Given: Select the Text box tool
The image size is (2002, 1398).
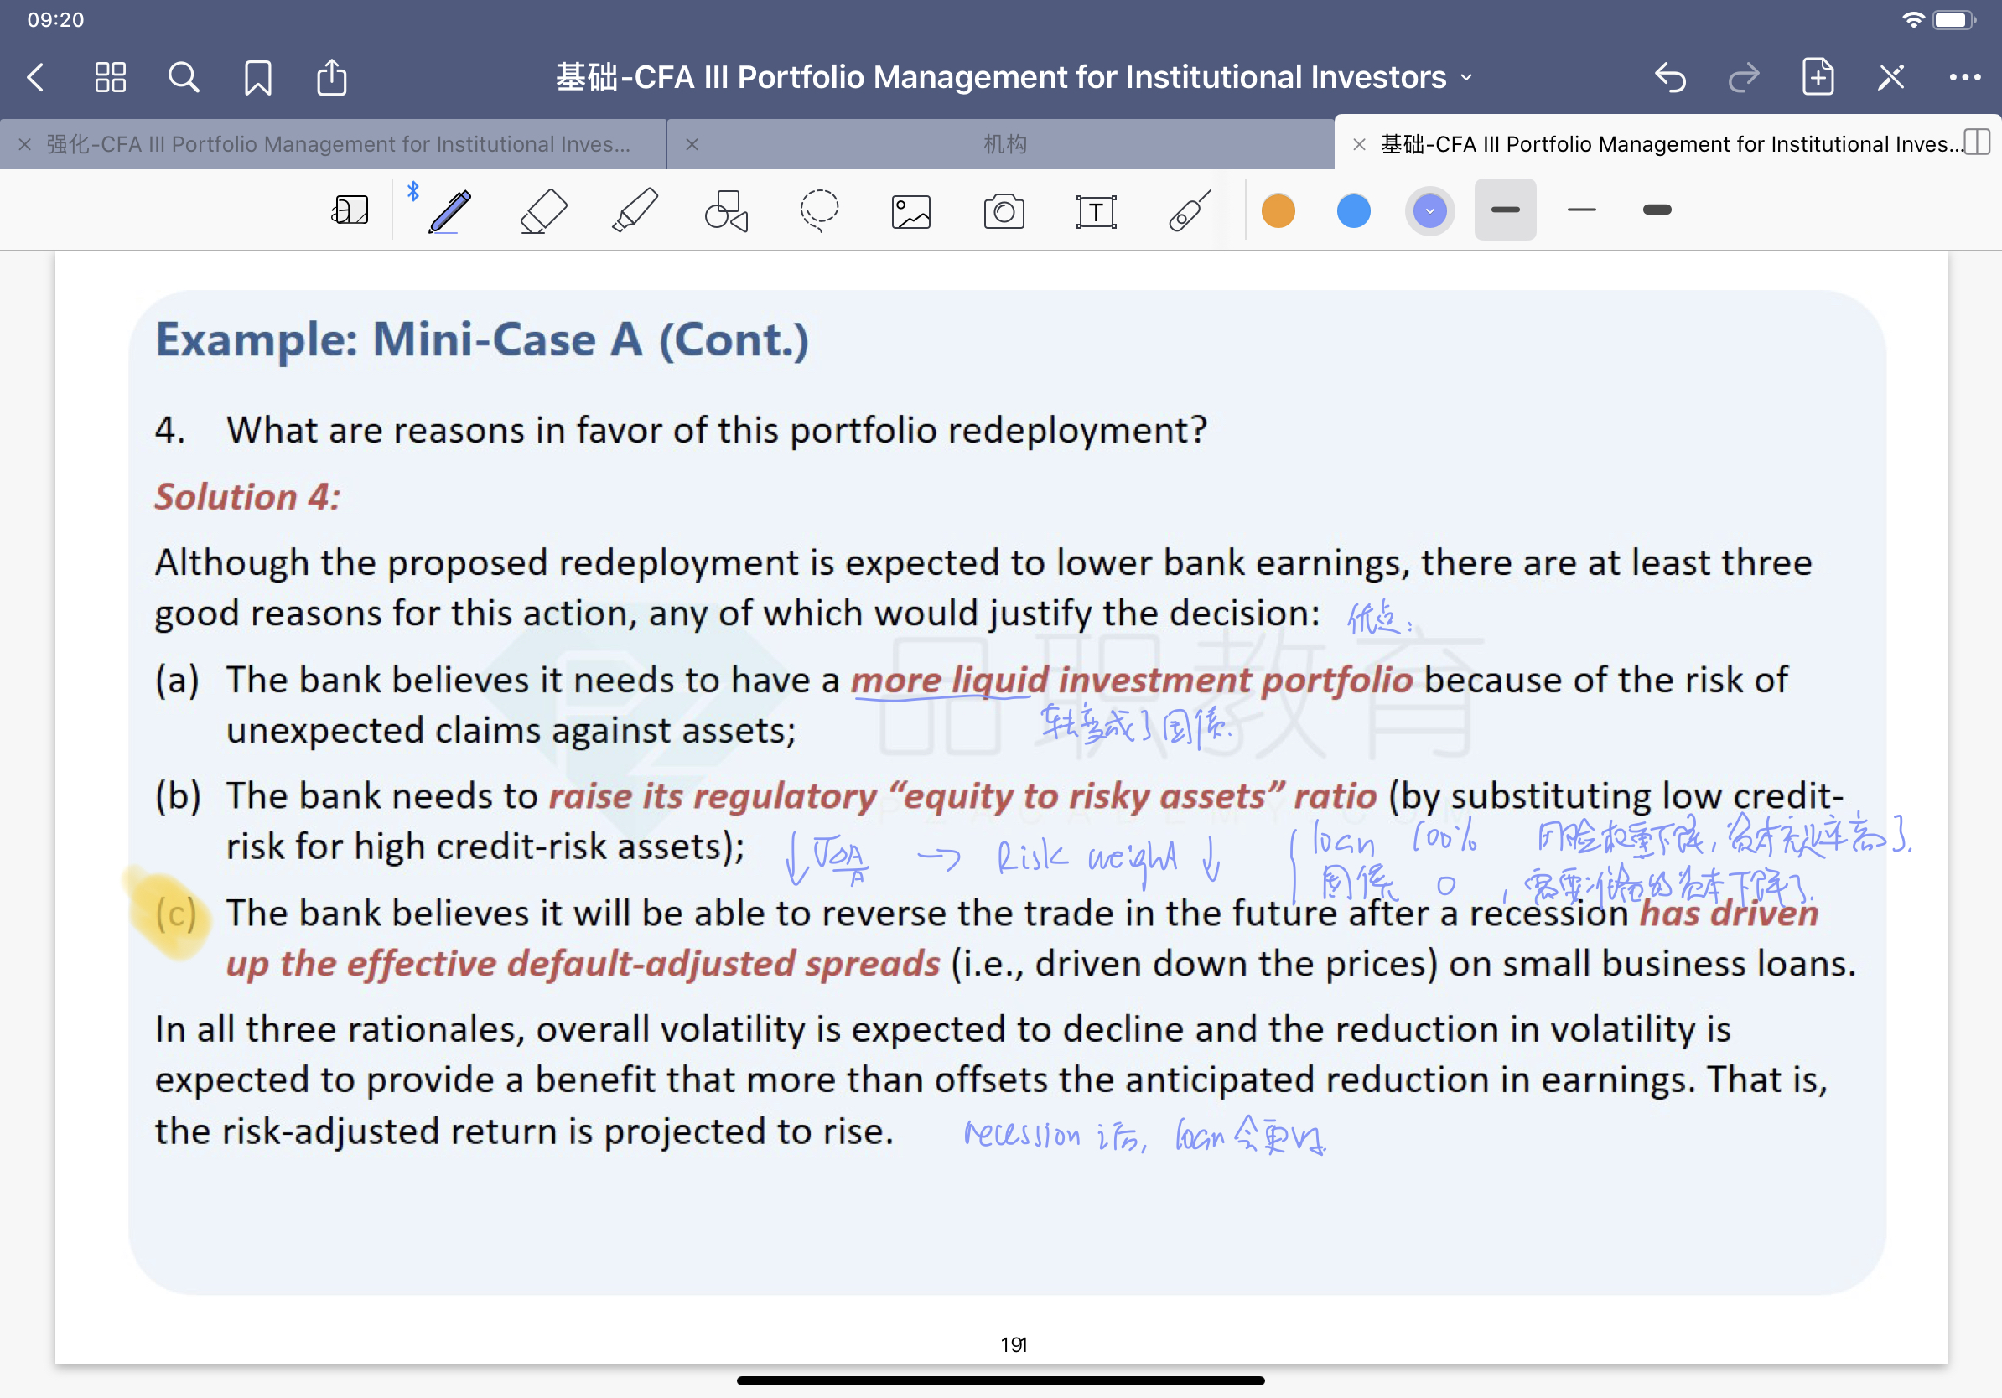Looking at the screenshot, I should (x=1096, y=212).
